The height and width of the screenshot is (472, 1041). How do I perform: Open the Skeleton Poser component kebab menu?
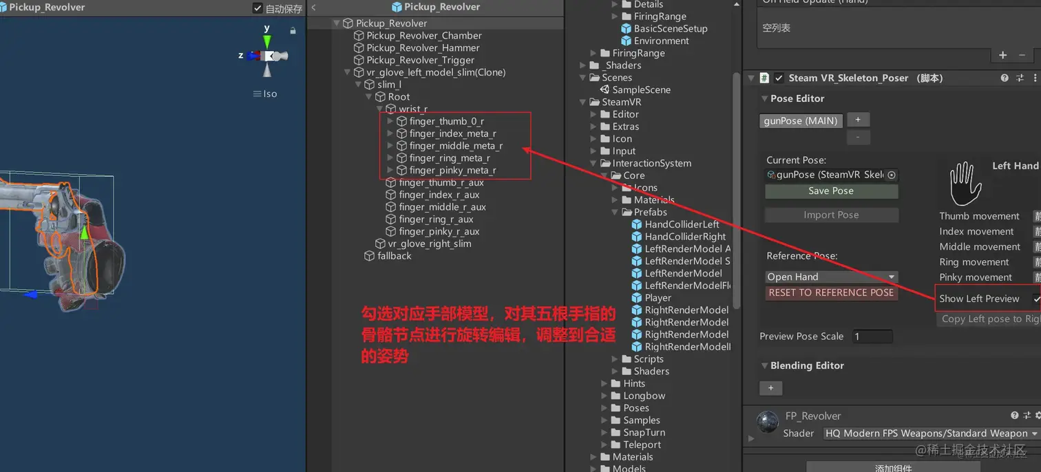click(1035, 78)
